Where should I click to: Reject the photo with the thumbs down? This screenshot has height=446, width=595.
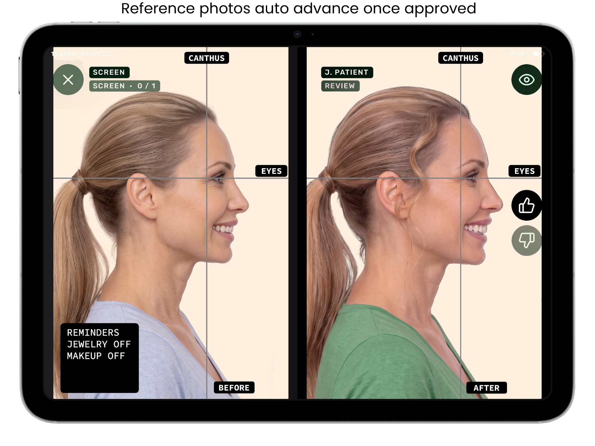[x=526, y=240]
